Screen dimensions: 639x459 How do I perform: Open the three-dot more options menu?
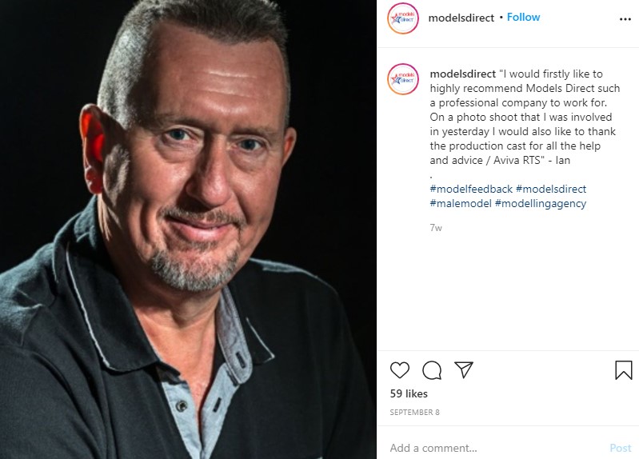click(x=625, y=19)
